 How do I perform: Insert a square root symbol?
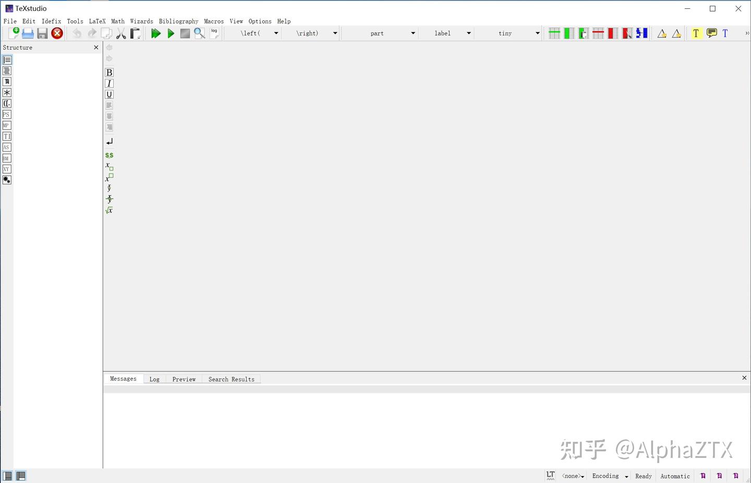coord(109,210)
